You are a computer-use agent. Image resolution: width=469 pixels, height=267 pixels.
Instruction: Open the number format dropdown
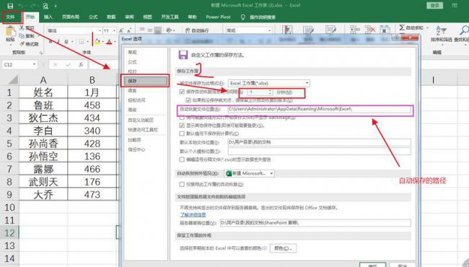click(270, 30)
